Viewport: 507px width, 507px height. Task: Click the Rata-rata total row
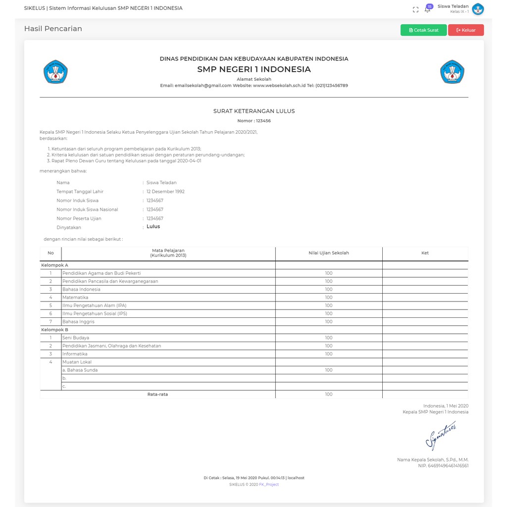tap(157, 395)
